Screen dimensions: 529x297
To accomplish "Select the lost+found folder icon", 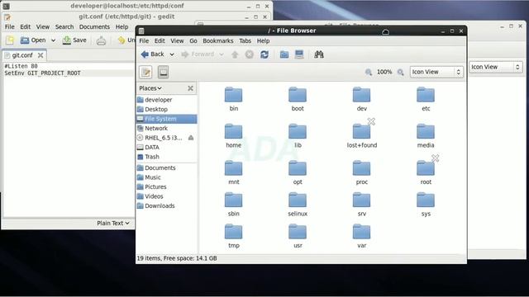I will [361, 131].
